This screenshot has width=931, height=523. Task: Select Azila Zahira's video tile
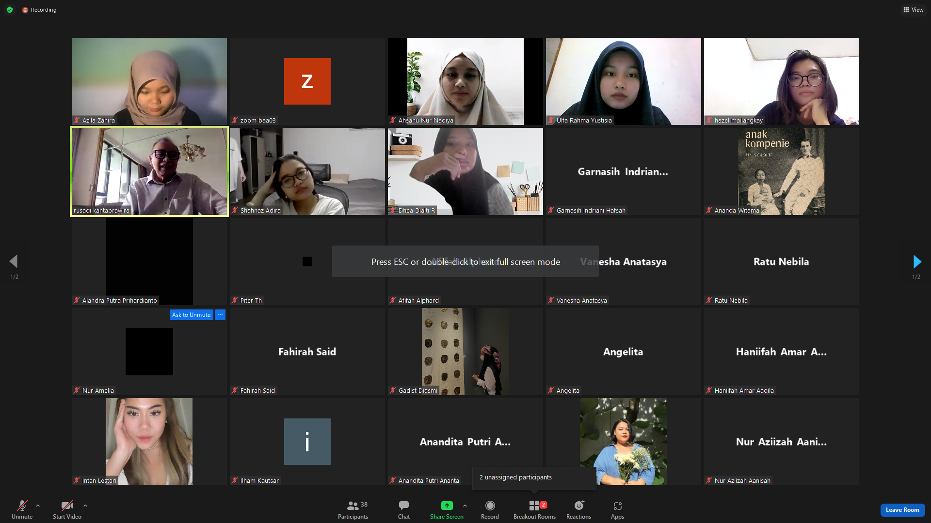pos(149,81)
